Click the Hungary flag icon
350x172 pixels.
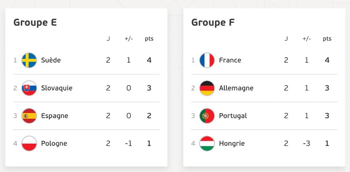tap(207, 143)
